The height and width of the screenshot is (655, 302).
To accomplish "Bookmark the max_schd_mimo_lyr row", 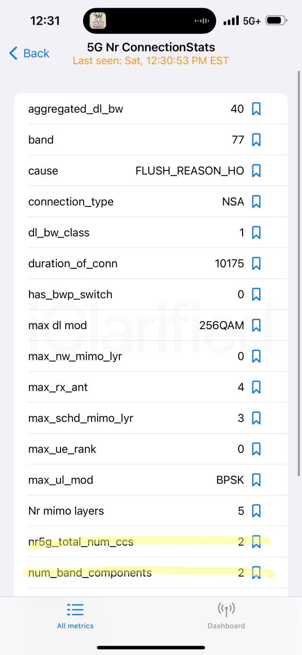I will click(256, 418).
